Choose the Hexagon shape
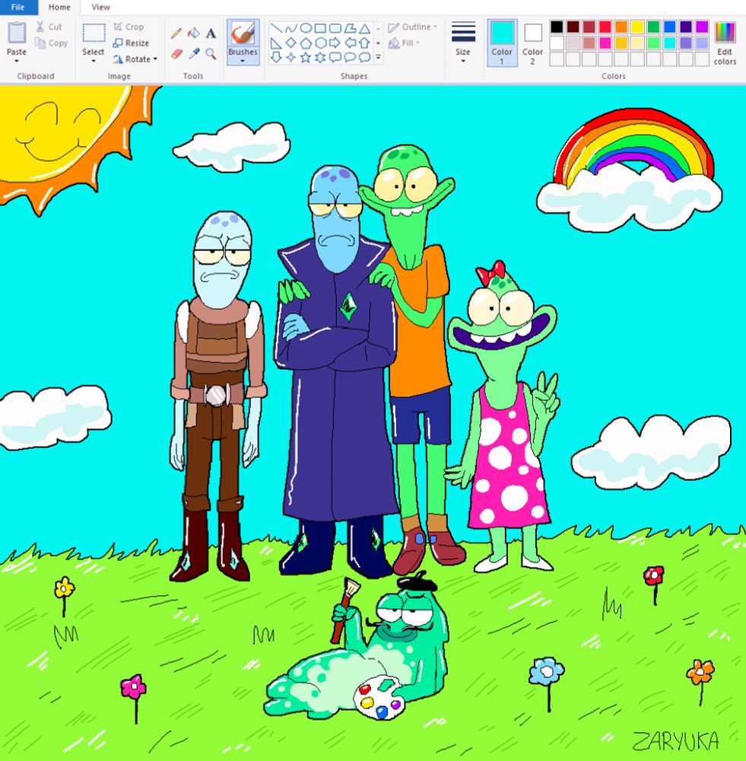This screenshot has width=746, height=761. click(320, 43)
